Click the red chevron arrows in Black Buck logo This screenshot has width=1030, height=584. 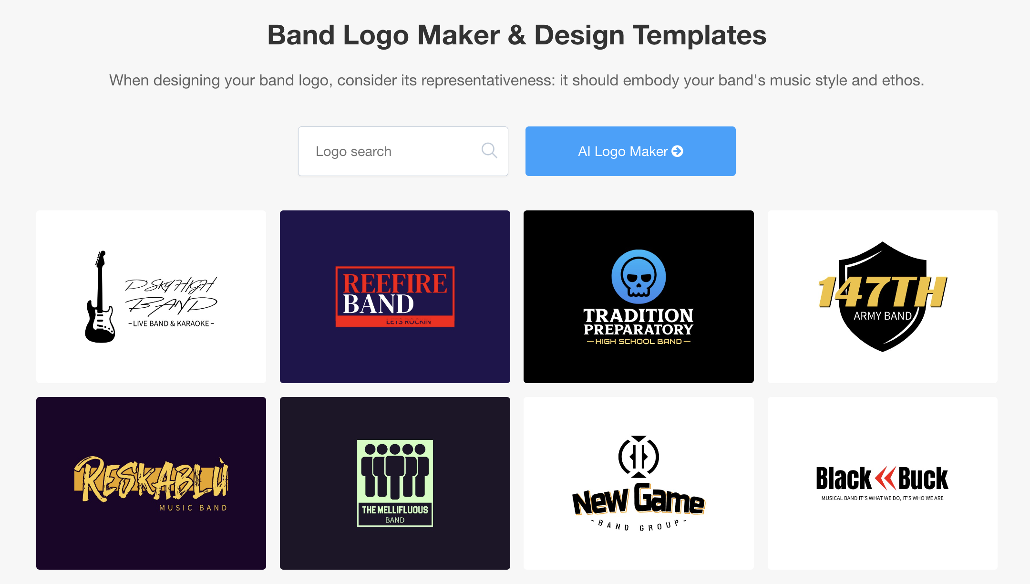885,478
